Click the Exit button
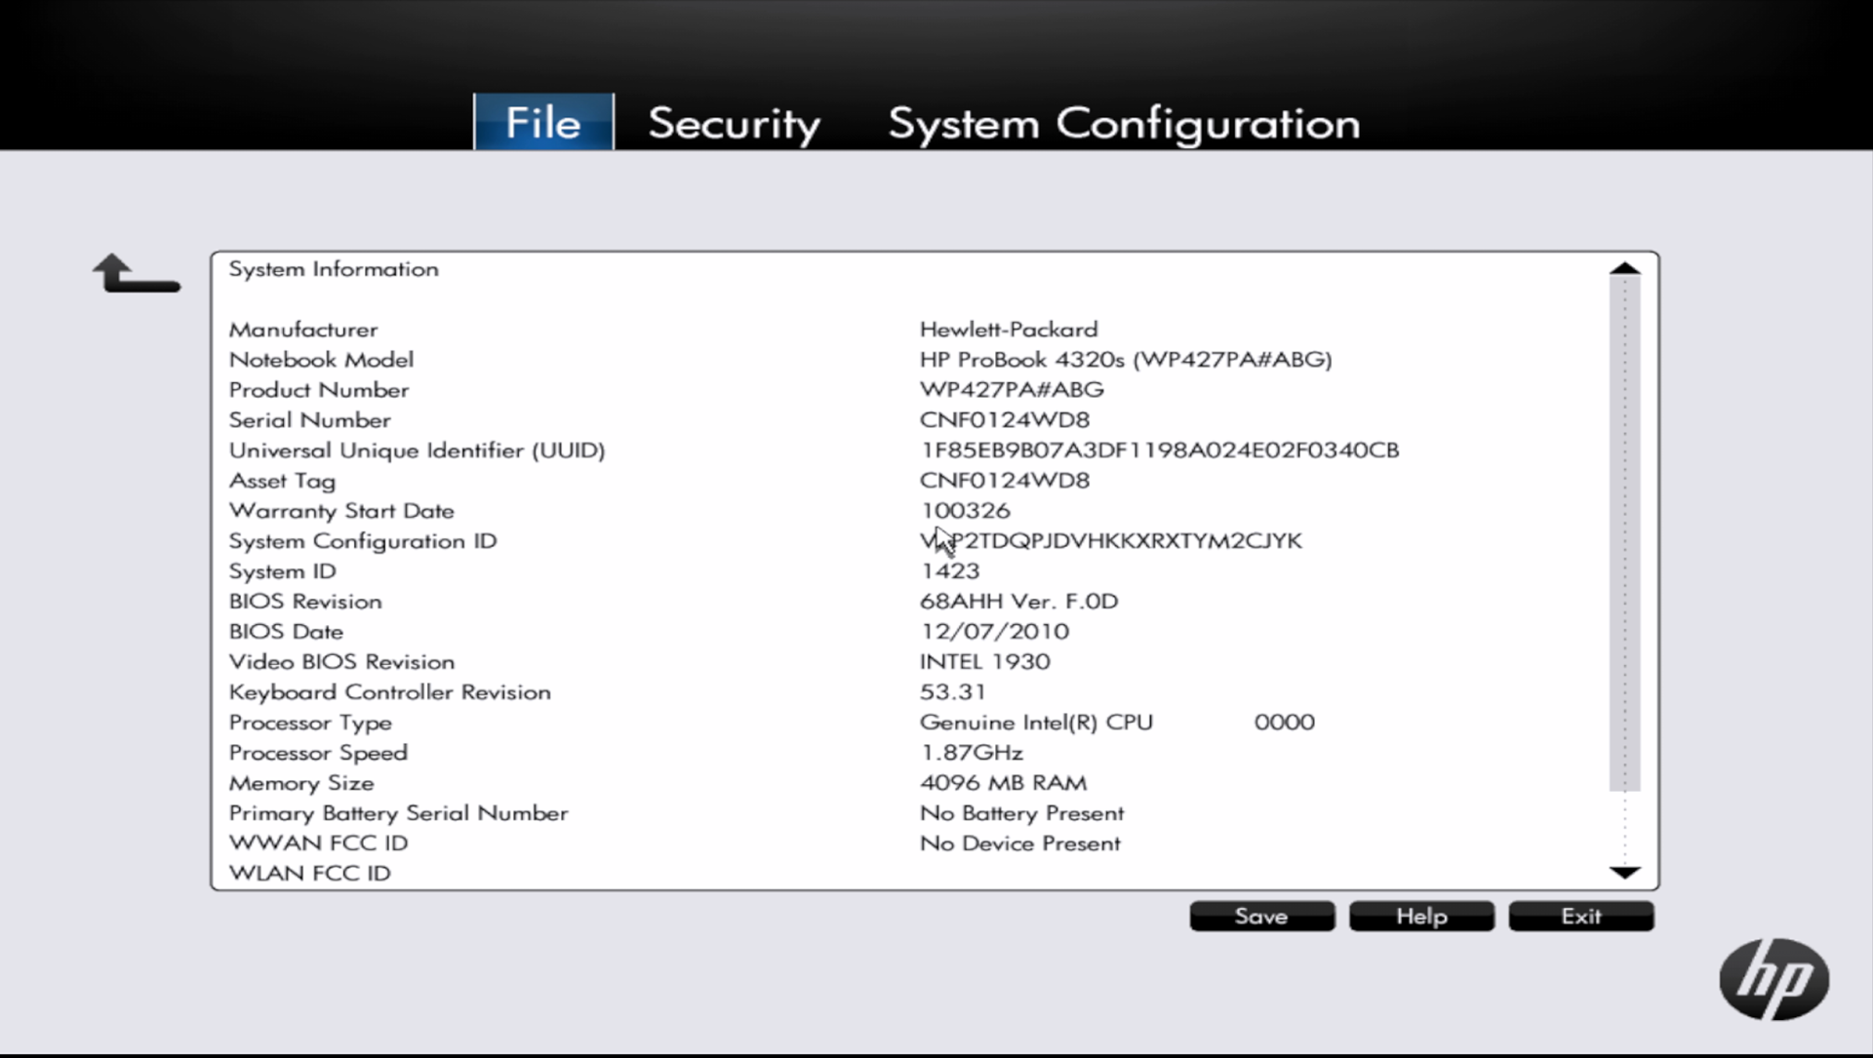Image resolution: width=1873 pixels, height=1058 pixels. (x=1580, y=916)
